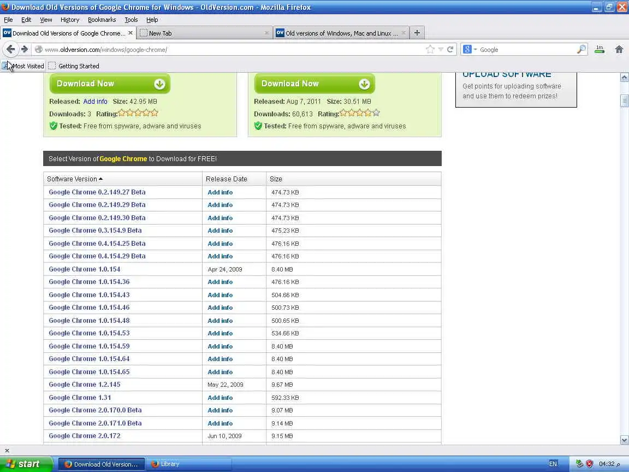629x472 pixels.
Task: Switch to Library taskbar window
Action: coord(188,464)
